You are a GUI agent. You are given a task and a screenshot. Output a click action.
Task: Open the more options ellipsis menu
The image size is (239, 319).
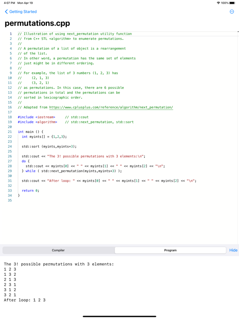[x=232, y=12]
